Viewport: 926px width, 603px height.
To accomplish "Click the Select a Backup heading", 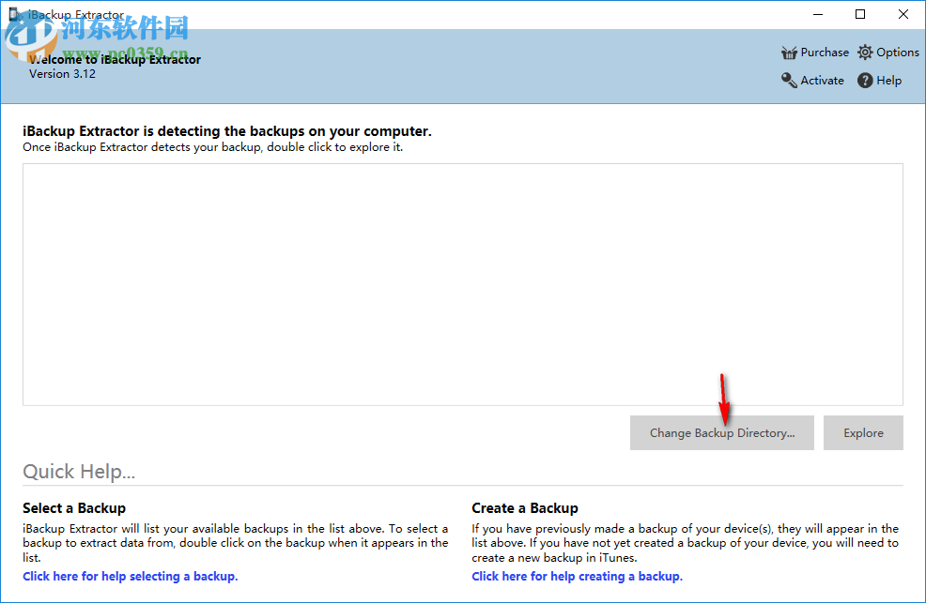I will tap(74, 508).
